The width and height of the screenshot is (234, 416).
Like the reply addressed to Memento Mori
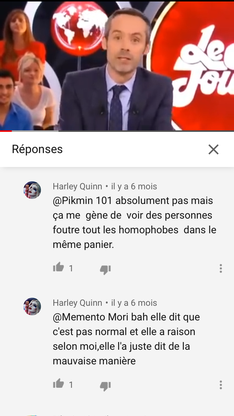coord(58,383)
